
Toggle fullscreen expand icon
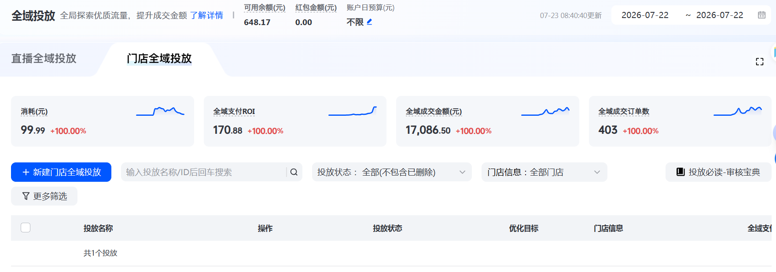[759, 62]
